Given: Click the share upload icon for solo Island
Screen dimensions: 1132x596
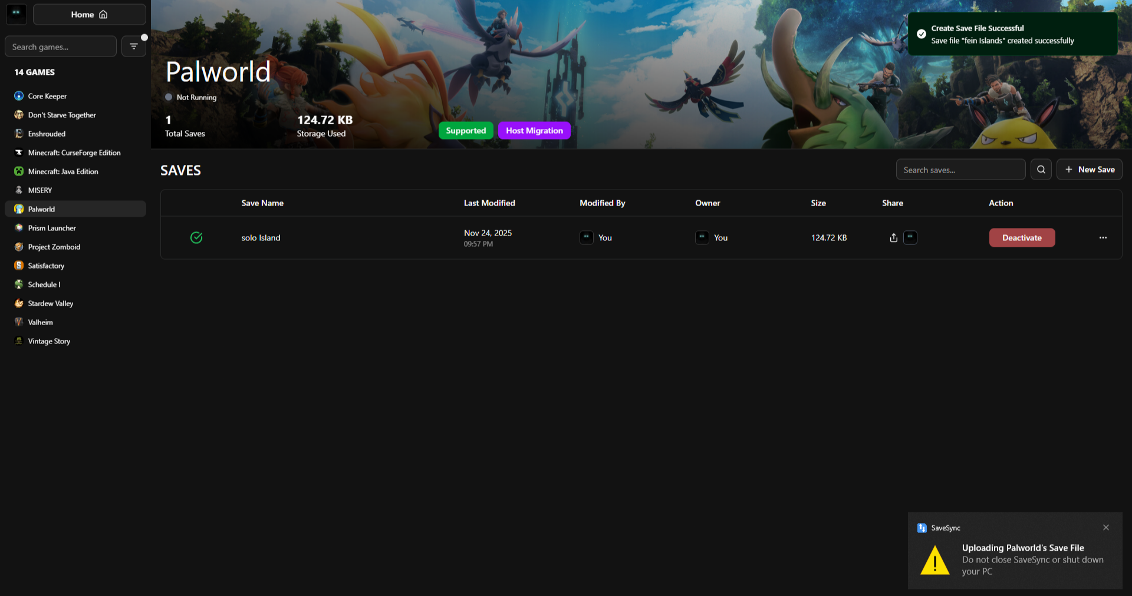Looking at the screenshot, I should [894, 237].
